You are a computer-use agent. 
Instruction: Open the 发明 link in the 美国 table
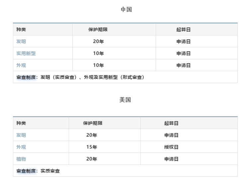21,135
